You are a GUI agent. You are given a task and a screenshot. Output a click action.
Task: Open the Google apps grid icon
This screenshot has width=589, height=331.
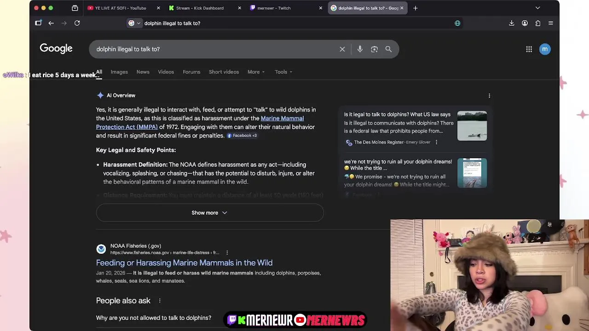coord(529,49)
